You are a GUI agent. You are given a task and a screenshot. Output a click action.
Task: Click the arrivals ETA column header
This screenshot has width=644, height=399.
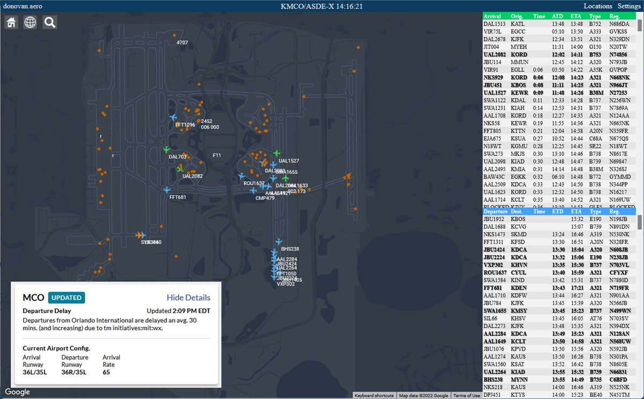576,17
